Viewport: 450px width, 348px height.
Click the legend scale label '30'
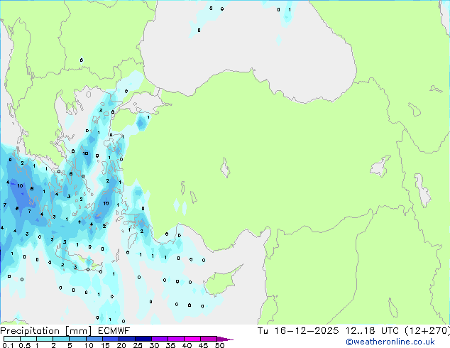154,345
